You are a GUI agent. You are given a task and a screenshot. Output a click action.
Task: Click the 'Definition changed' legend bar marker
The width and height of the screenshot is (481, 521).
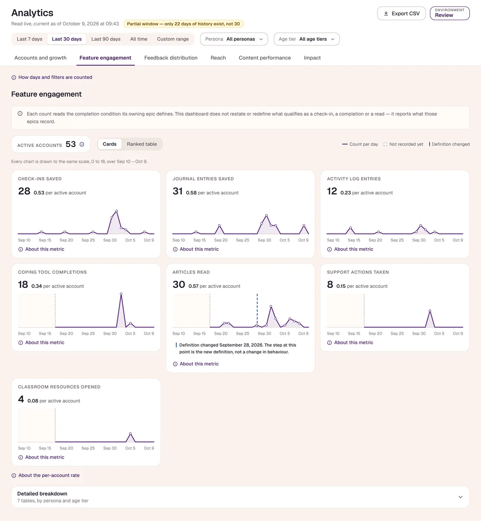(429, 144)
